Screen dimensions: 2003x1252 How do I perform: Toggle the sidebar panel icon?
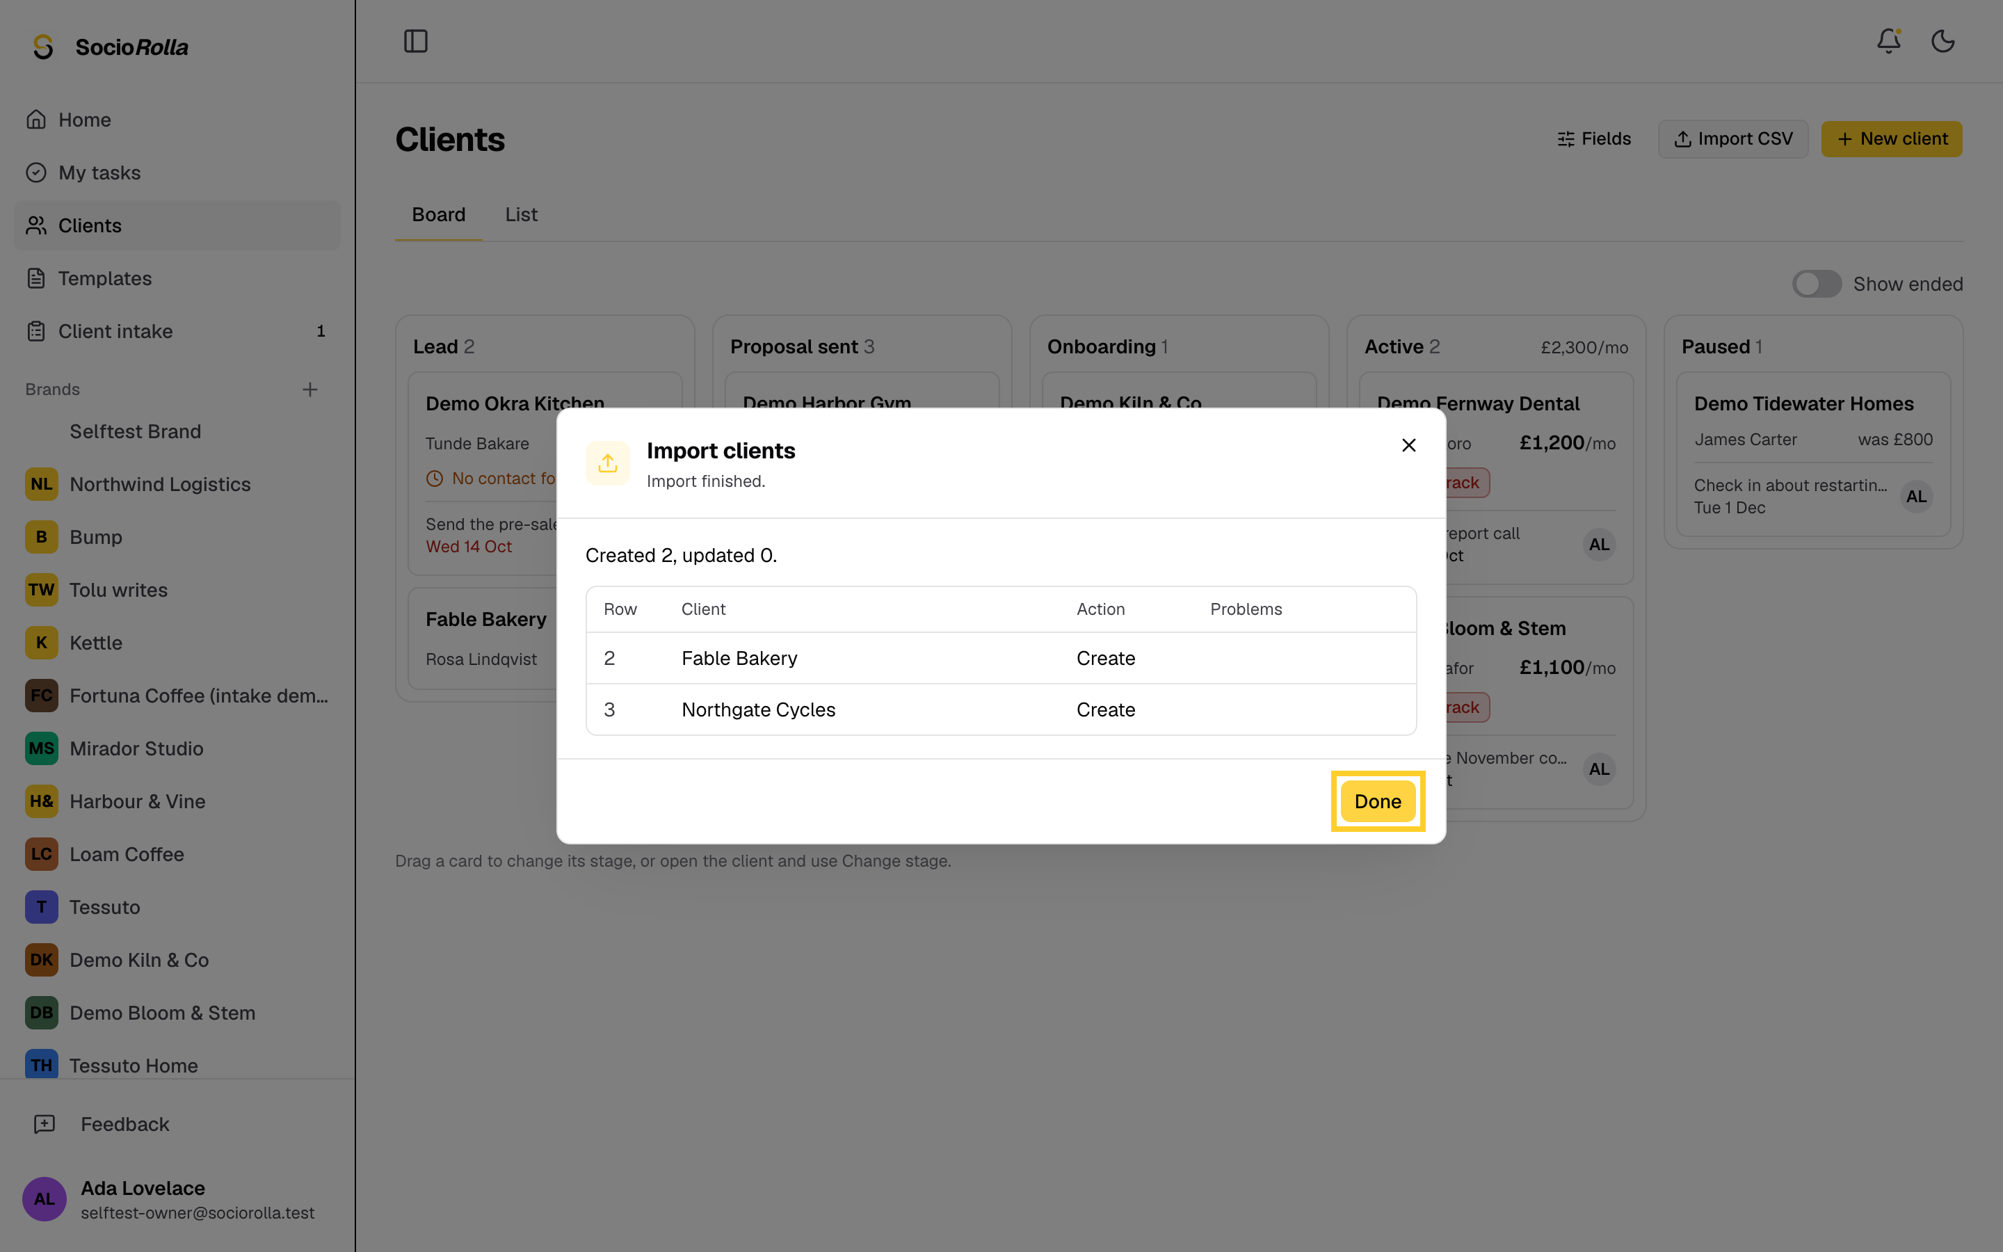[415, 42]
